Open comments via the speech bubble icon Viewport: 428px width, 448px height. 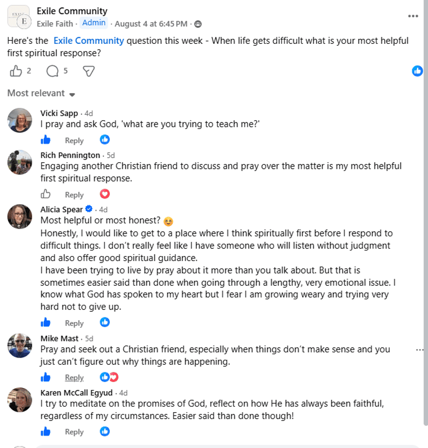click(x=52, y=71)
